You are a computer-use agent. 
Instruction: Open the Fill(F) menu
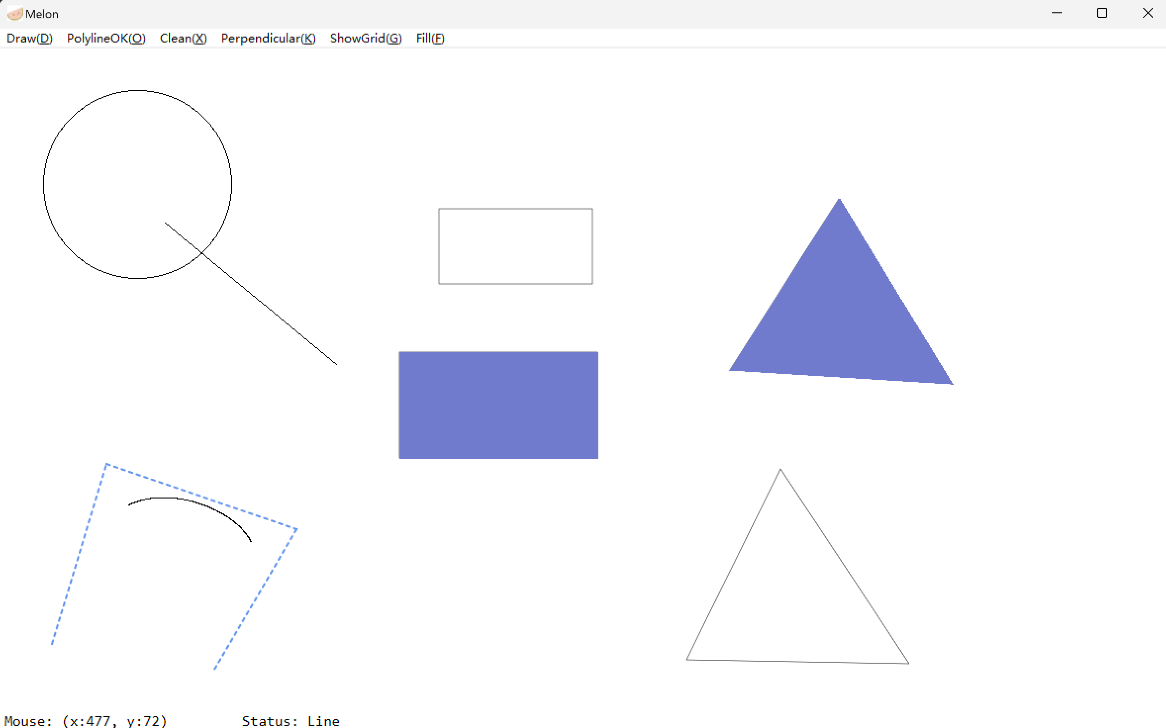(430, 38)
